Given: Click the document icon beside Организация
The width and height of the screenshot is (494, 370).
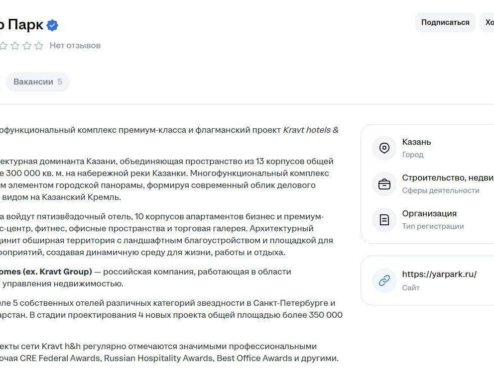Looking at the screenshot, I should tap(384, 220).
